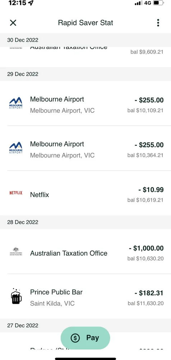Select the 28 Dec 2022 date header
Image resolution: width=171 pixels, height=360 pixels.
[x=85, y=222]
